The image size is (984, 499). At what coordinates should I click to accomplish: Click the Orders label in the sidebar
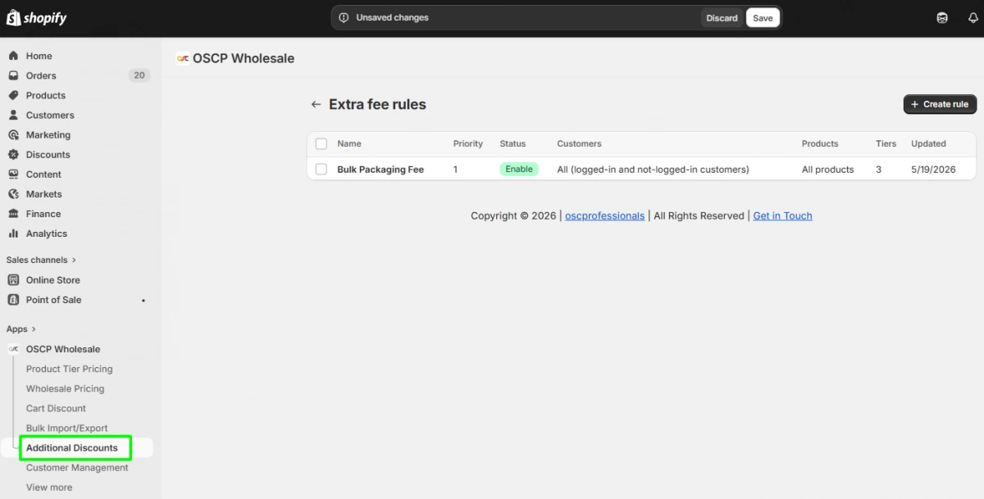(41, 75)
